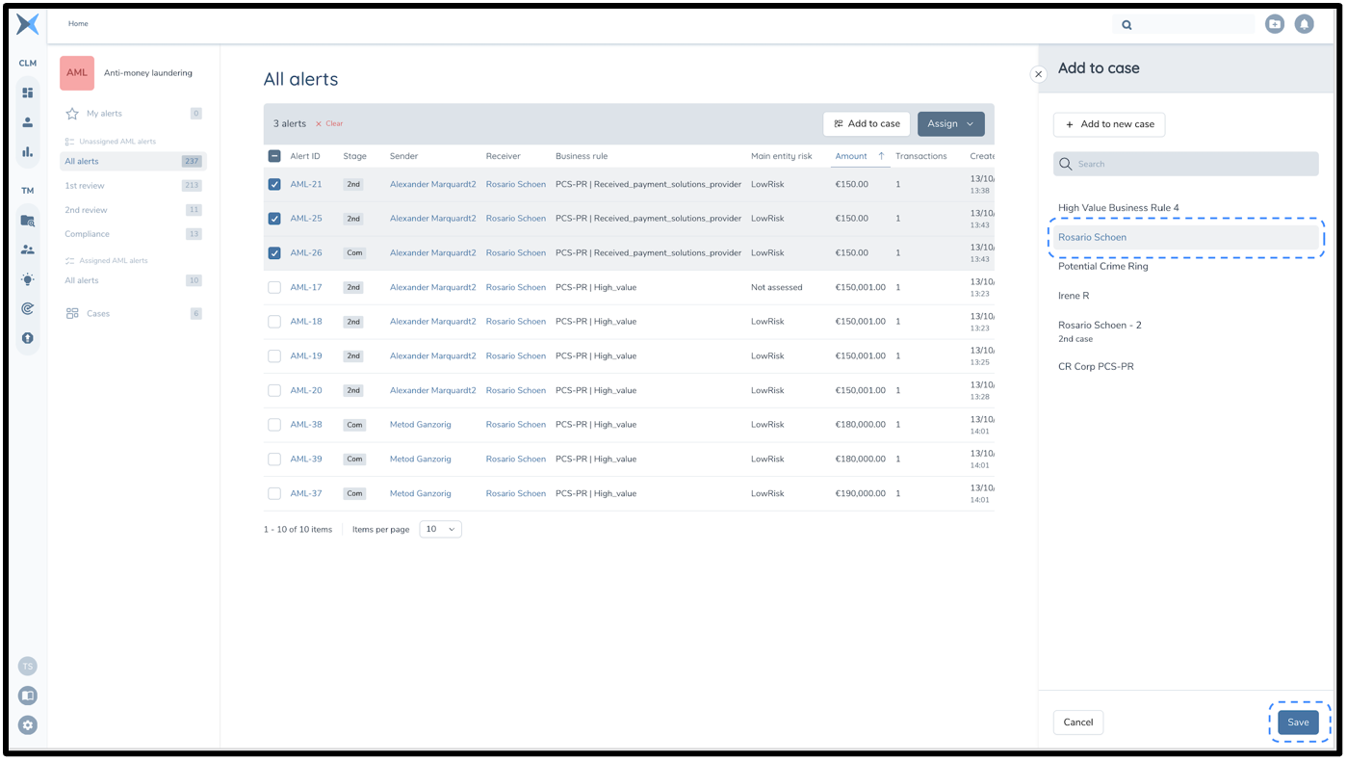Click the settings gear icon
The image size is (1347, 762).
[x=28, y=725]
